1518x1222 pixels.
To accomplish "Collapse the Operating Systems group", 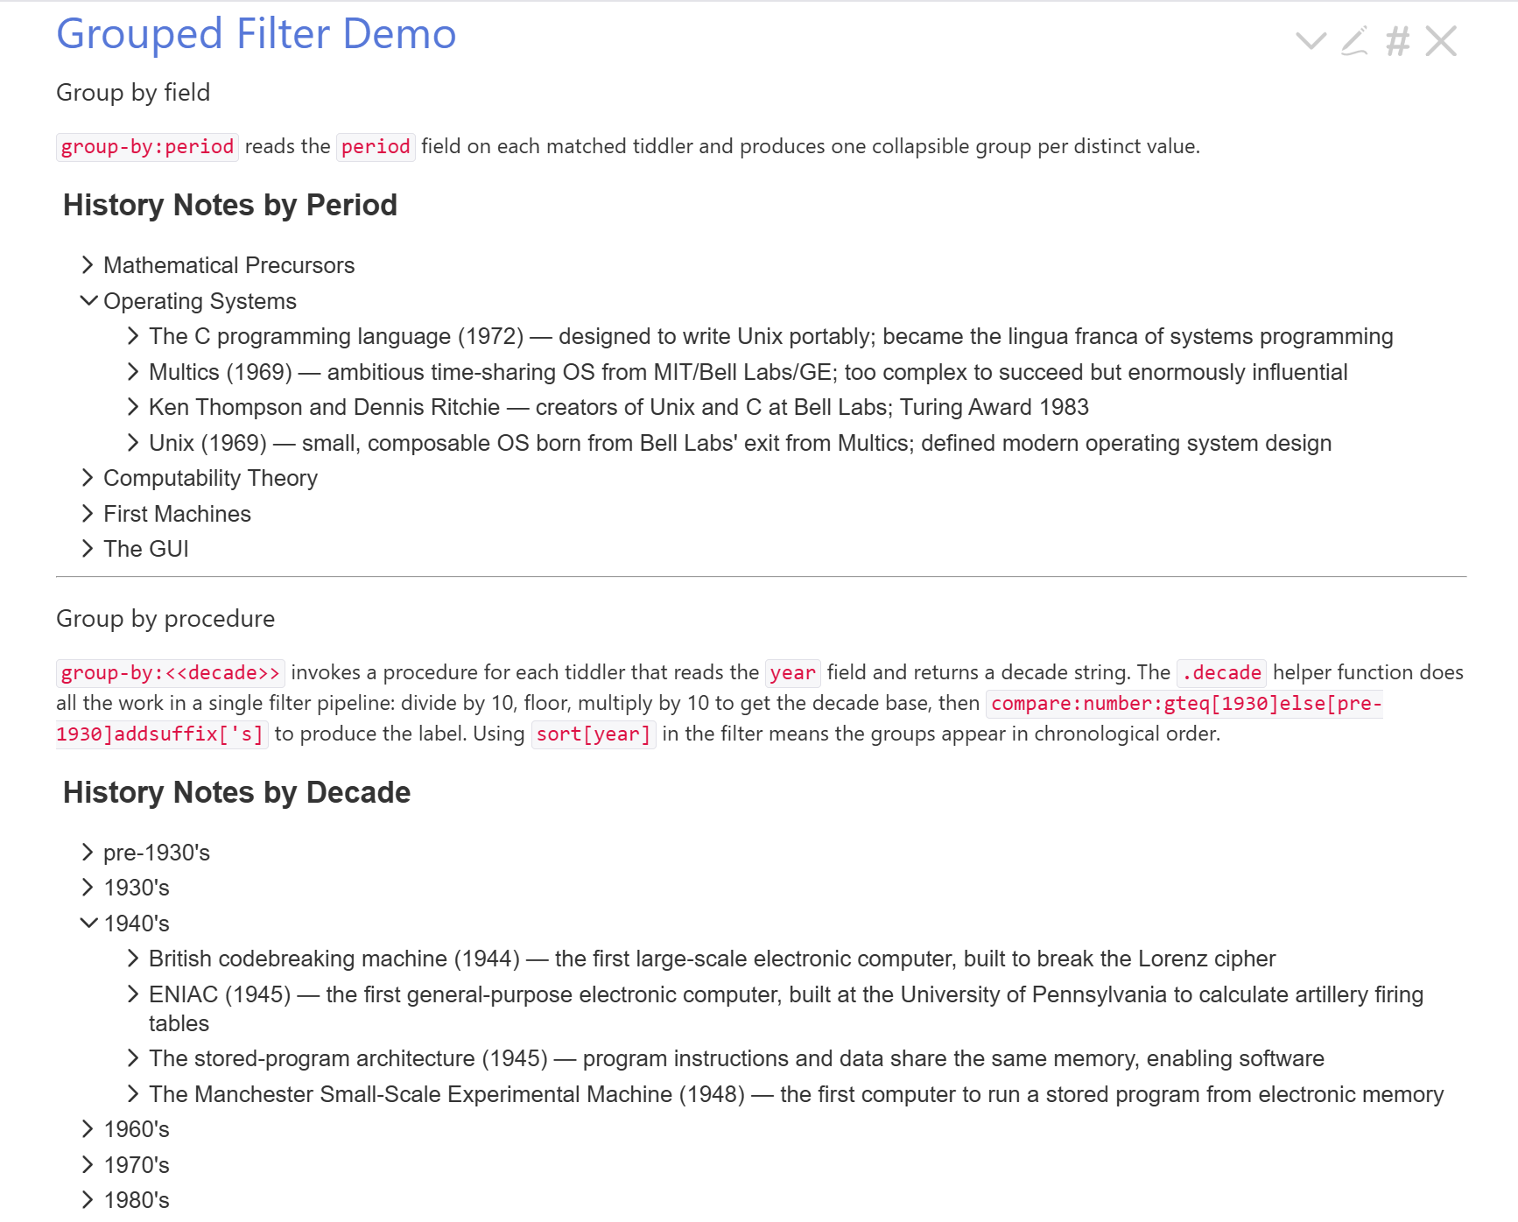I will 88,301.
